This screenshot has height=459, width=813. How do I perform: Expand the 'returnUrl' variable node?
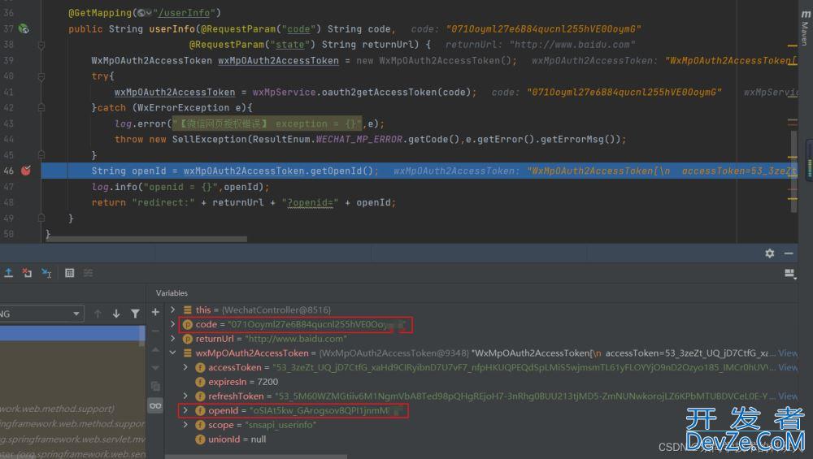[172, 338]
